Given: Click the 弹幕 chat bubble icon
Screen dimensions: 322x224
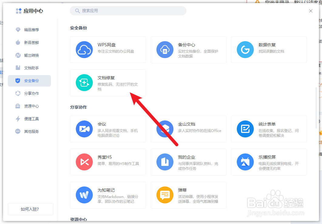Looking at the screenshot, I should (x=165, y=195).
